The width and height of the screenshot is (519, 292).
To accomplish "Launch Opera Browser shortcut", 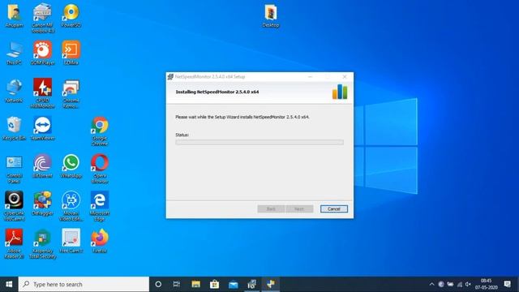I will [x=100, y=169].
